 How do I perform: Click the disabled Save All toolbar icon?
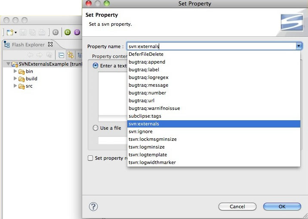pyautogui.click(x=32, y=32)
